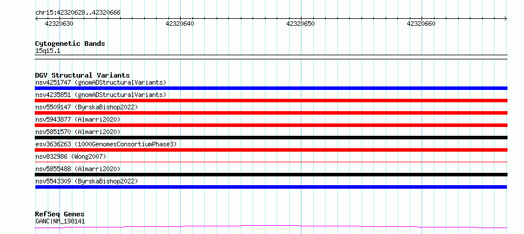Click the blue bar under nsv4251747
The image size is (524, 234).
click(x=271, y=88)
